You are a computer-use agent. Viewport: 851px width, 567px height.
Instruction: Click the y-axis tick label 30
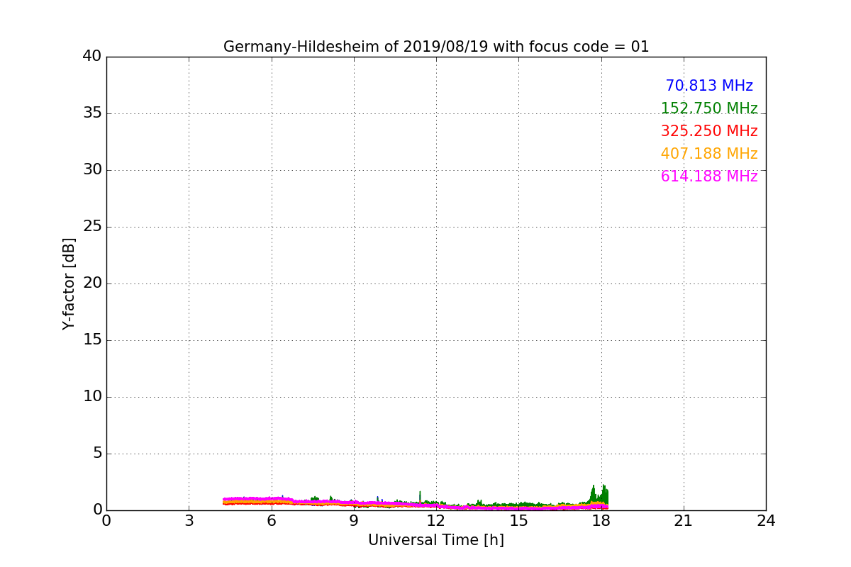(92, 170)
